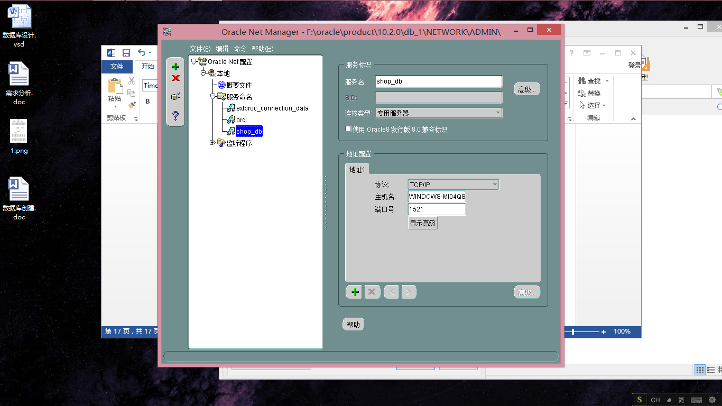
Task: Click the Word help question mark in title bar
Action: (571, 53)
